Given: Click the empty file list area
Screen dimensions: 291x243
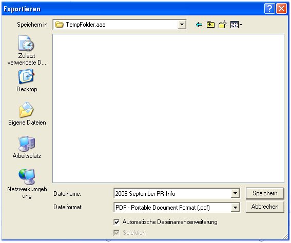Looking at the screenshot, I should pyautogui.click(x=168, y=108).
